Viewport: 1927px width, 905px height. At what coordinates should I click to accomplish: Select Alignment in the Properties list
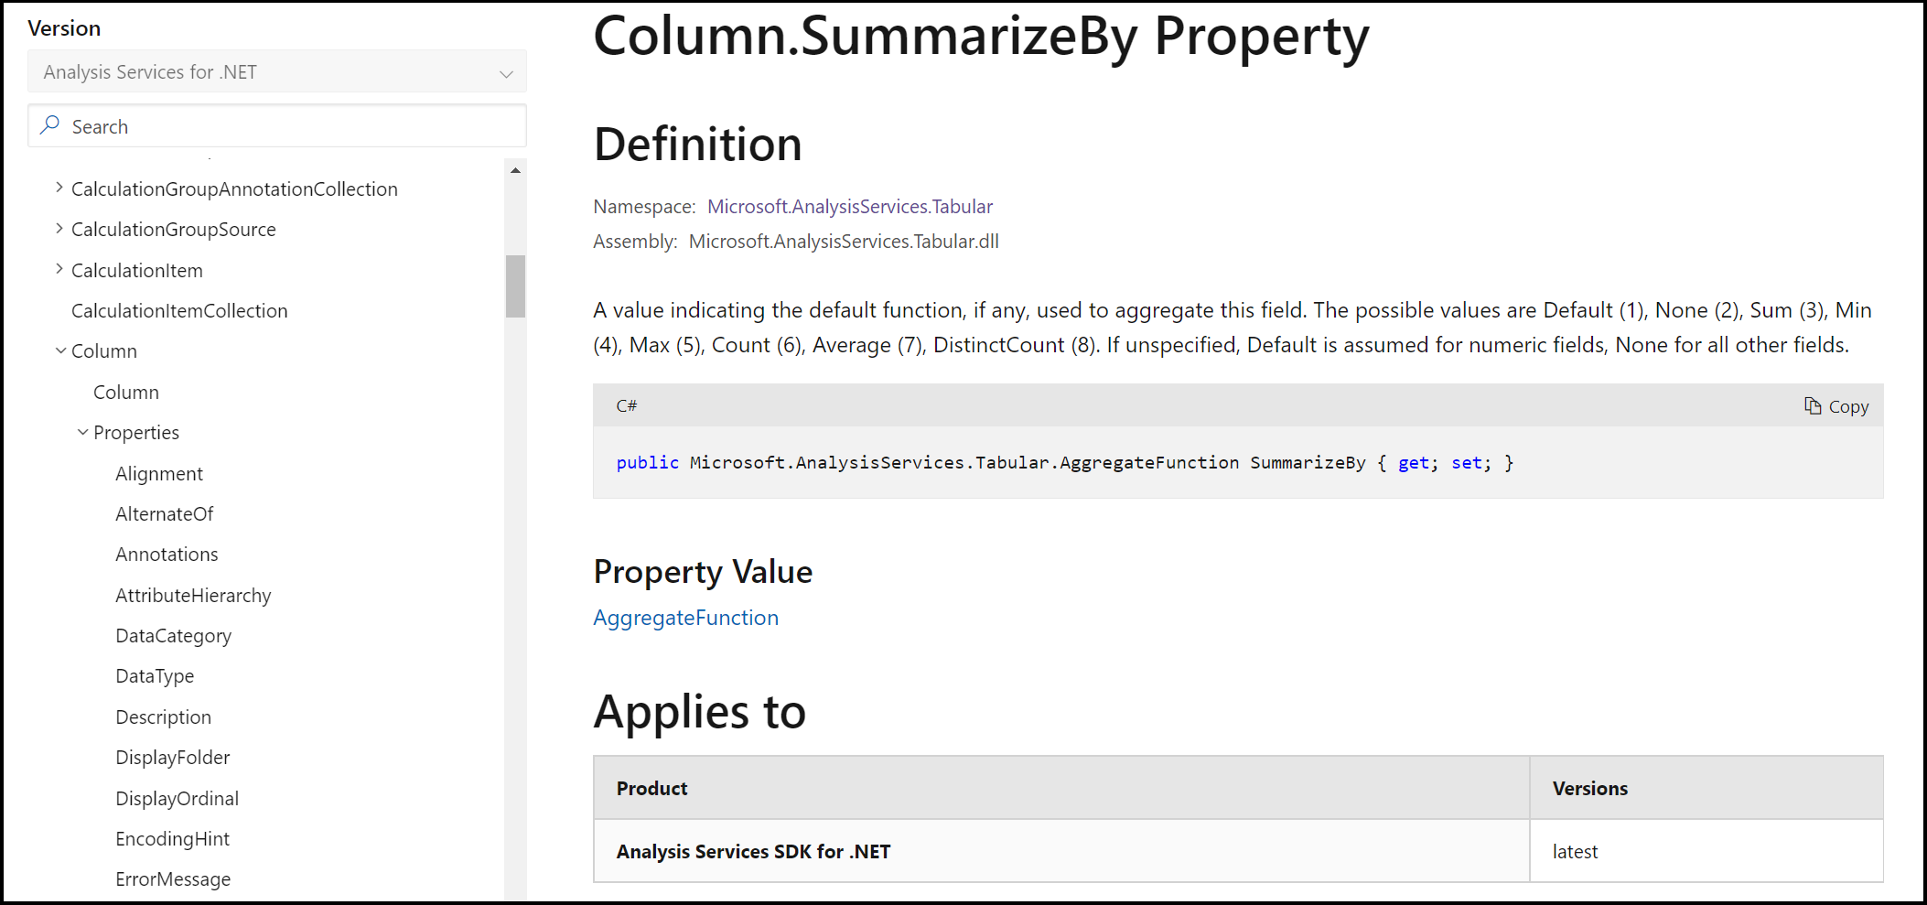159,473
